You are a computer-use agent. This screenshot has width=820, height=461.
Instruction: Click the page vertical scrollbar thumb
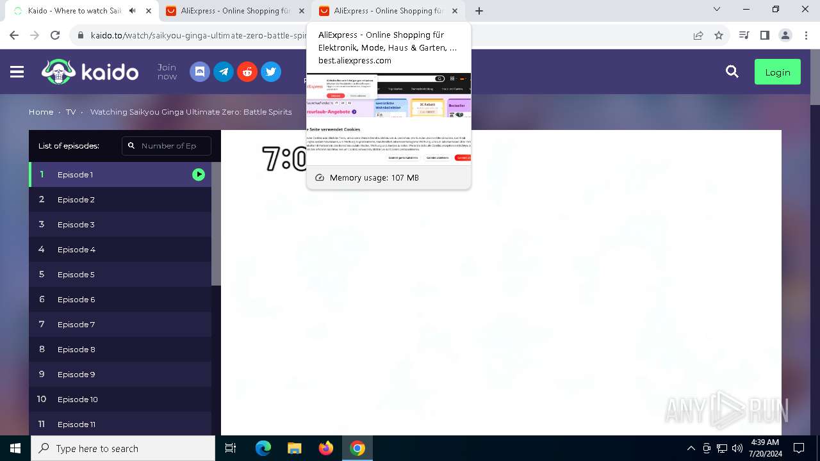pos(815,77)
